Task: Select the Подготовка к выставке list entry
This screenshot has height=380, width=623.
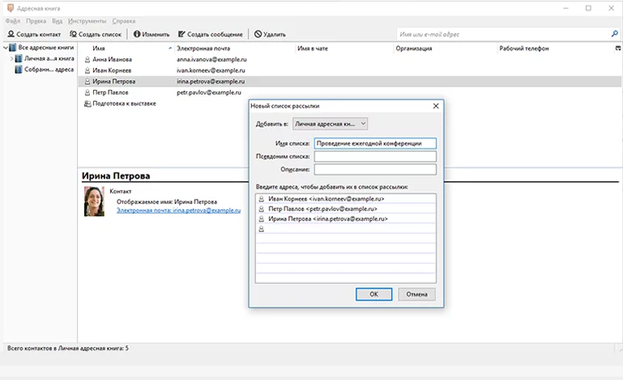Action: coord(123,103)
